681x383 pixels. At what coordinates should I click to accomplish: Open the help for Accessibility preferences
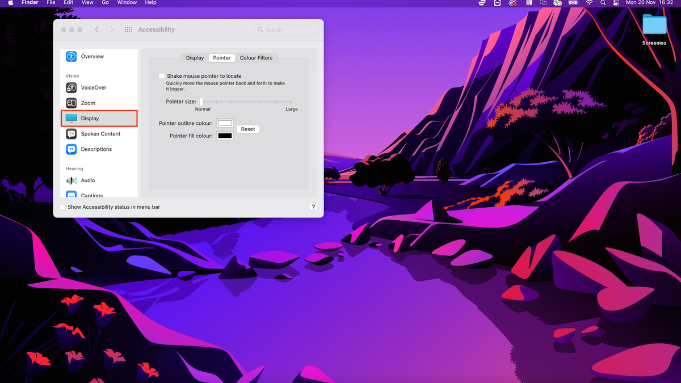(313, 207)
